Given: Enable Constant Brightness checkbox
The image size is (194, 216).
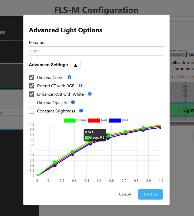Looking at the screenshot, I should click(32, 111).
